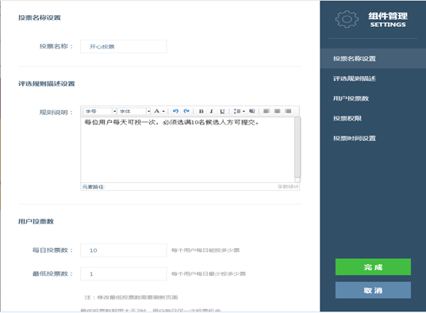Click the 用户投票数 section heading

(x=36, y=221)
